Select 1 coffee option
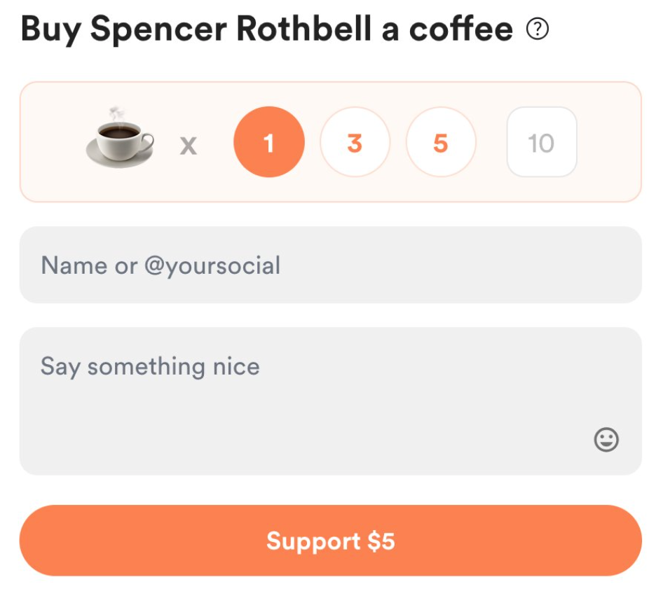The height and width of the screenshot is (591, 663). (269, 142)
